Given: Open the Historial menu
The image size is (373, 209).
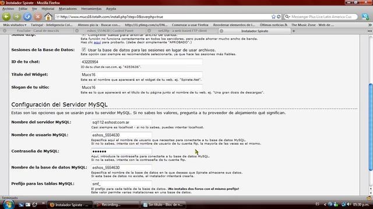Looking at the screenshot, I should point(48,9).
